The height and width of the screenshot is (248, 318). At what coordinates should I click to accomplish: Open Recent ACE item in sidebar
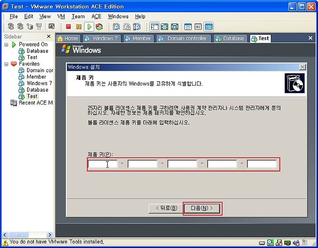click(36, 103)
